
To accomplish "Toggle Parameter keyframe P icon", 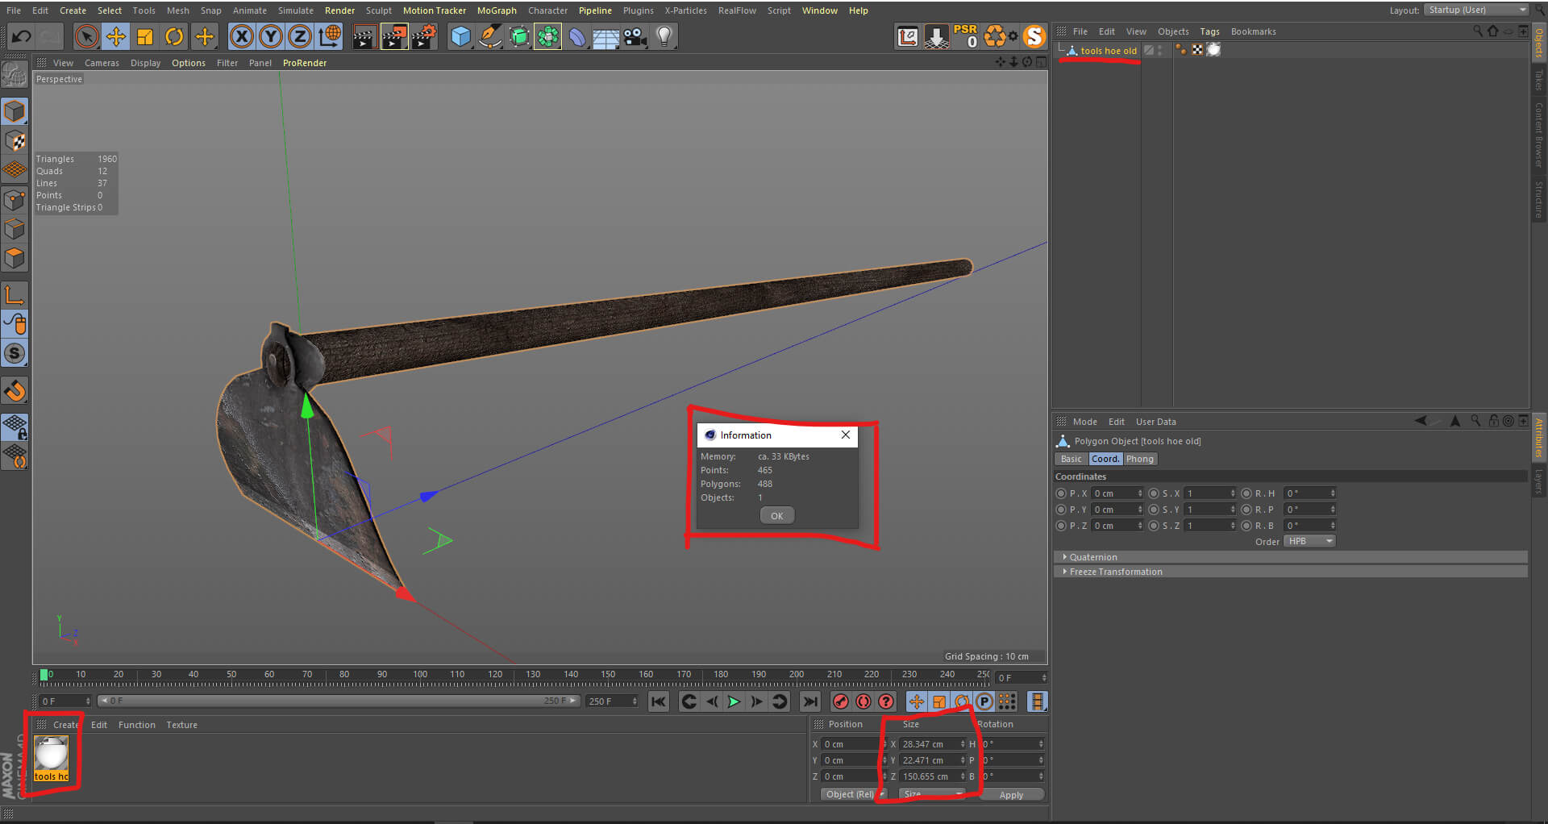I will pos(984,701).
